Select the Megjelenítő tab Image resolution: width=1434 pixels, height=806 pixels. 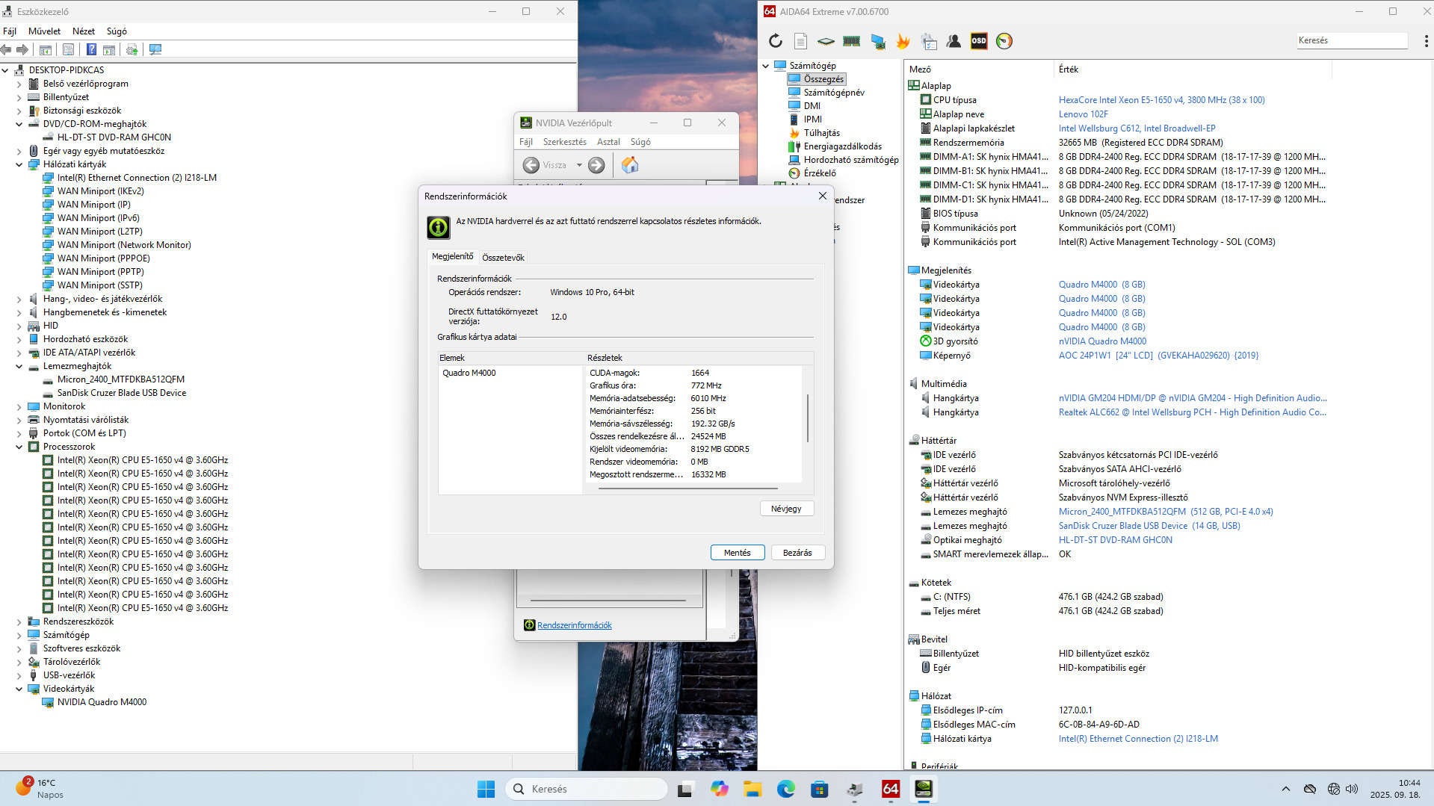click(453, 257)
